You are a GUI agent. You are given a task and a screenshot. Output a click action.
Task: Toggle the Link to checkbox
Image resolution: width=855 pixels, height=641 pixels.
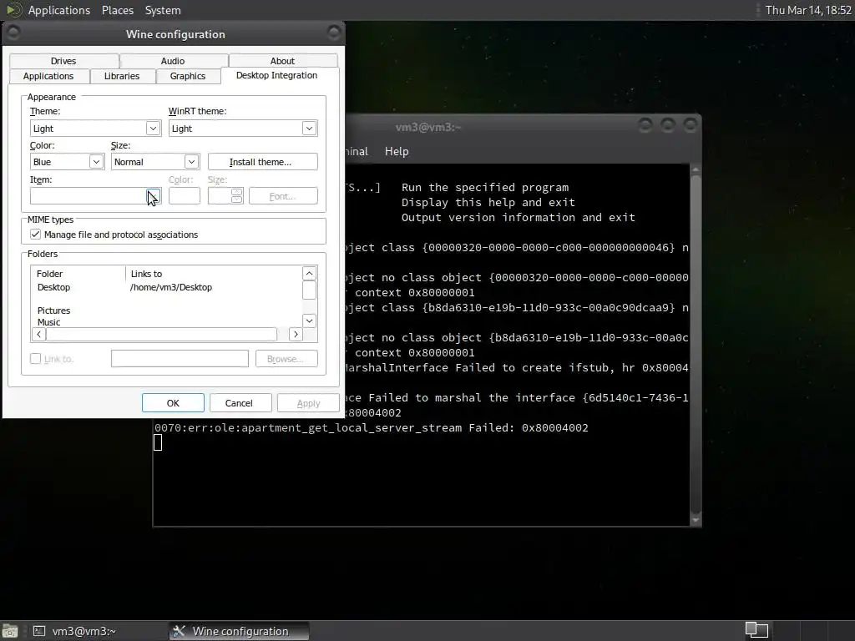pyautogui.click(x=35, y=359)
